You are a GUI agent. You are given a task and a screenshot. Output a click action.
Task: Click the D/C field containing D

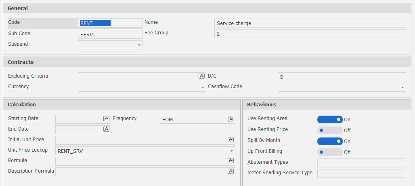click(342, 77)
